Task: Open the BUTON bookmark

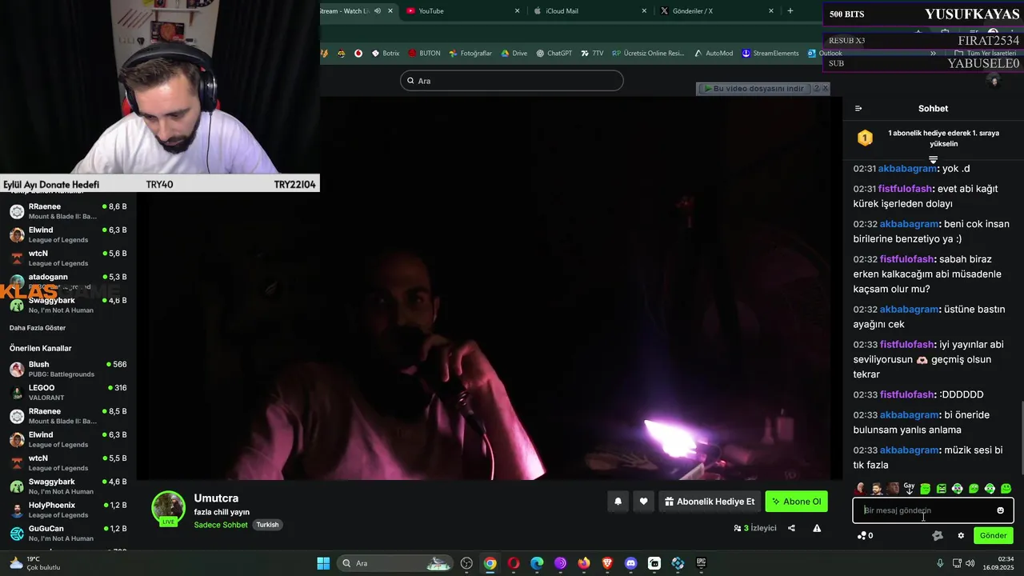Action: (424, 54)
